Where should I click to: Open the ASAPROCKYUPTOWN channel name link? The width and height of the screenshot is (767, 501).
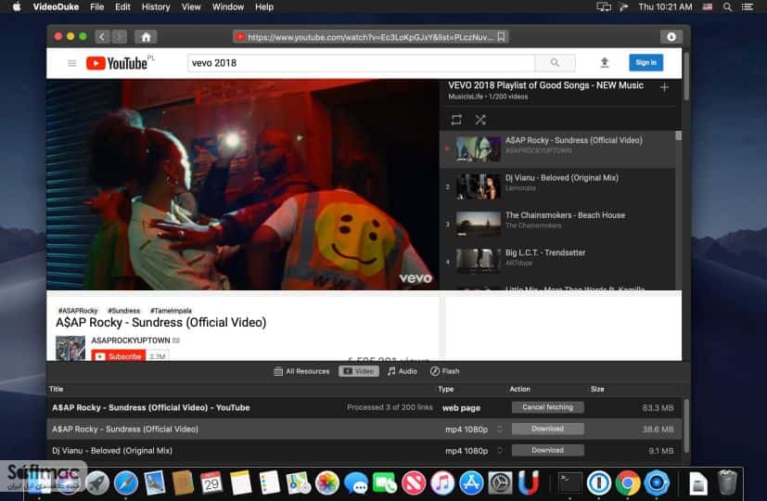pyautogui.click(x=131, y=340)
